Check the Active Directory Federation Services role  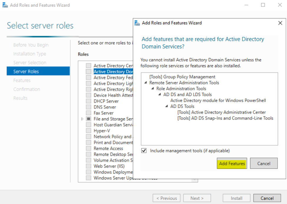click(x=89, y=77)
